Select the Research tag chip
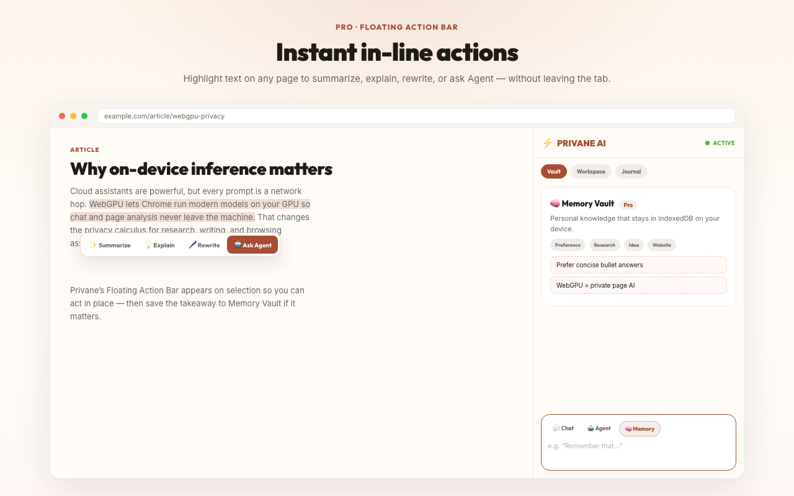This screenshot has width=794, height=496. 605,245
